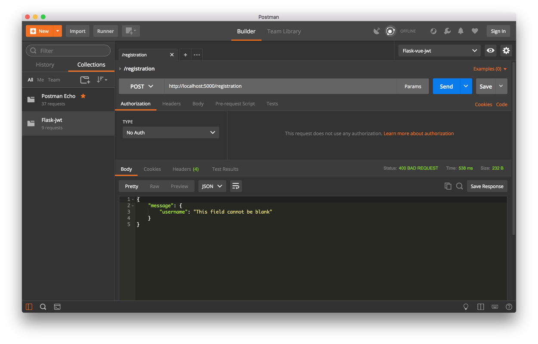This screenshot has width=538, height=344.
Task: Click the request URL input field
Action: tap(281, 86)
